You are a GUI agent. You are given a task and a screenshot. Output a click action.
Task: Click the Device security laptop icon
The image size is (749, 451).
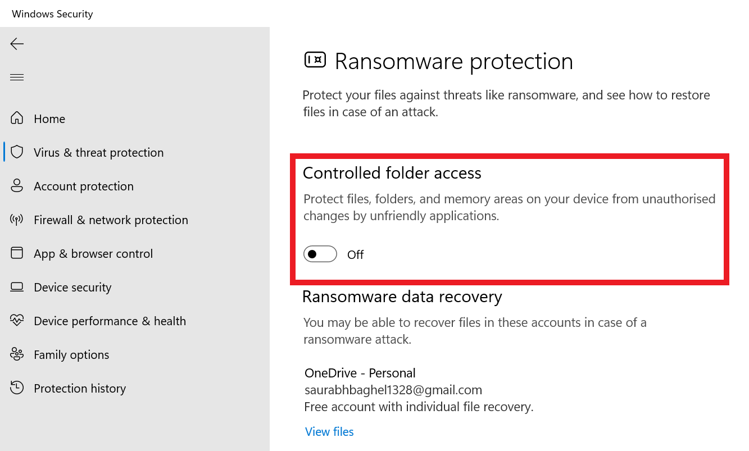17,287
